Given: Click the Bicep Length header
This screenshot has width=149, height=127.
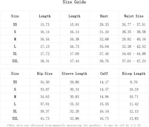Looking at the screenshot, I should pos(134,74).
